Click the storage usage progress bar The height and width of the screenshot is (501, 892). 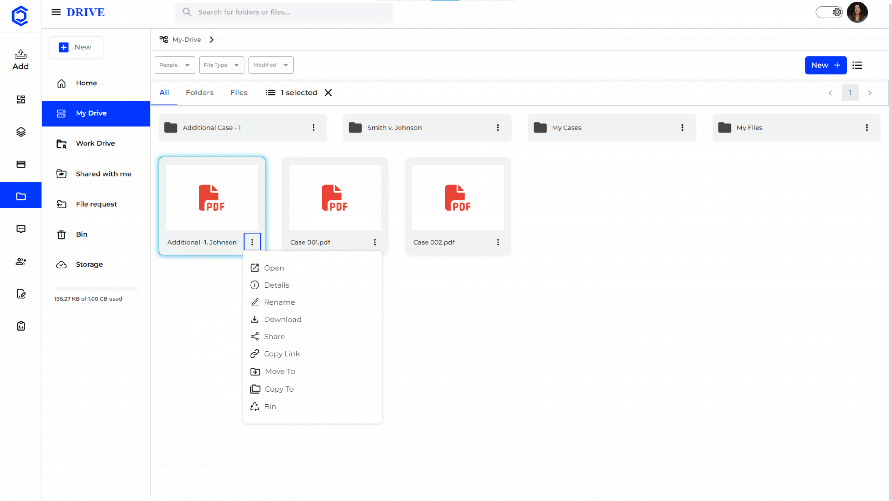(96, 289)
